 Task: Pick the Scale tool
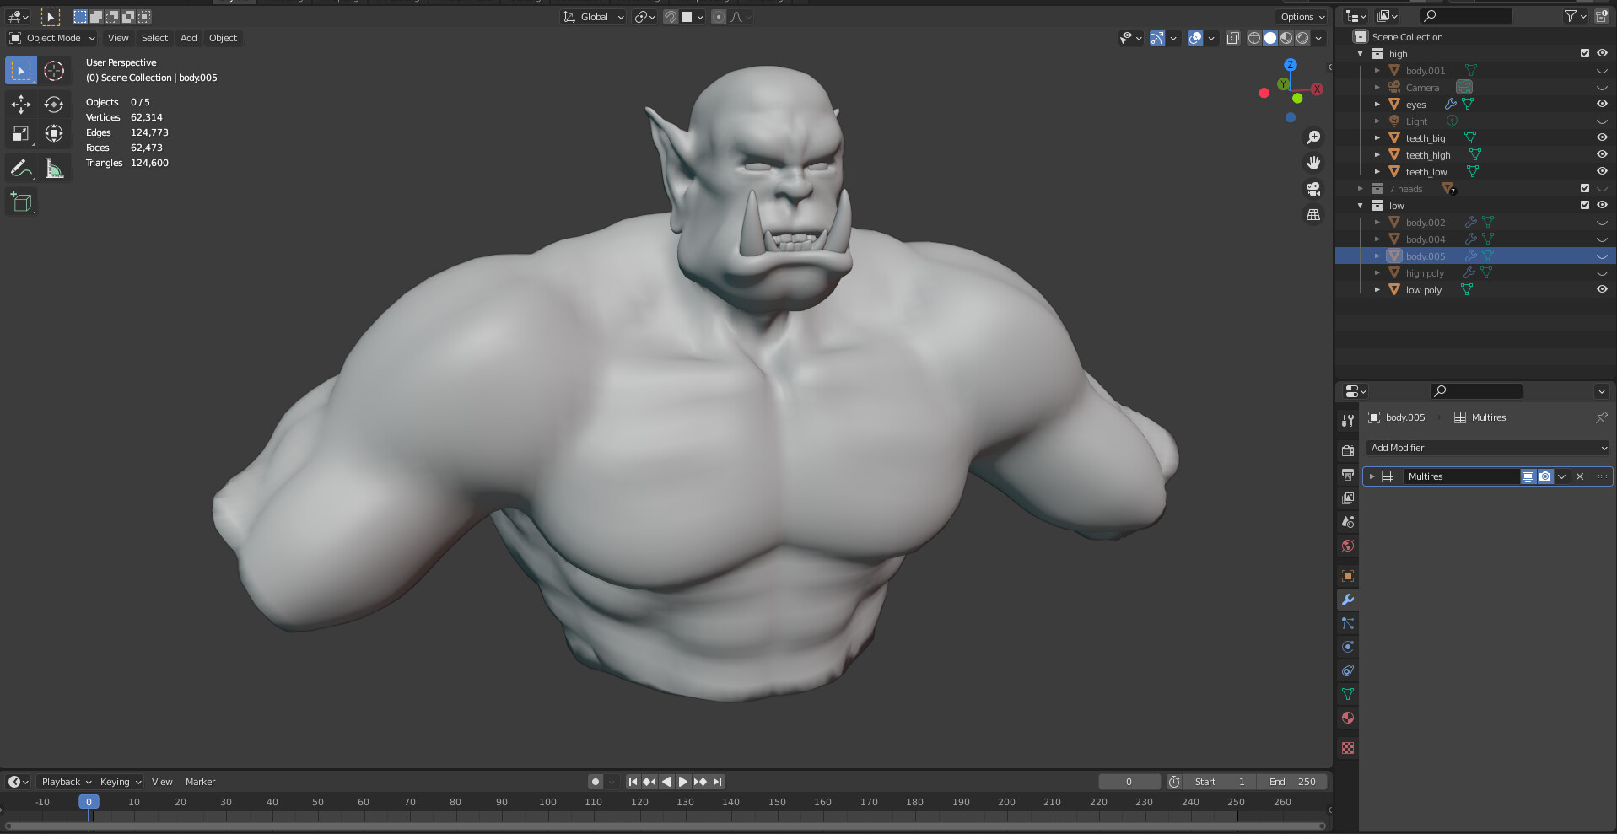click(x=21, y=134)
